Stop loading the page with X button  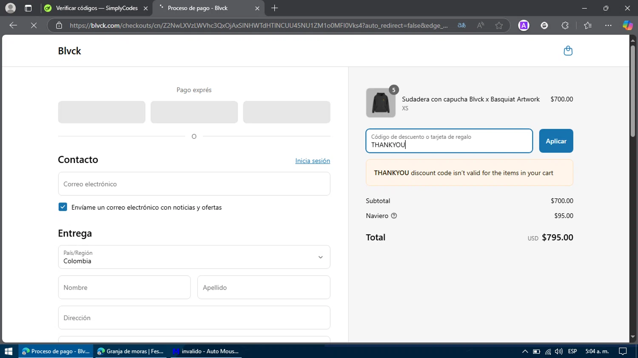(x=34, y=25)
